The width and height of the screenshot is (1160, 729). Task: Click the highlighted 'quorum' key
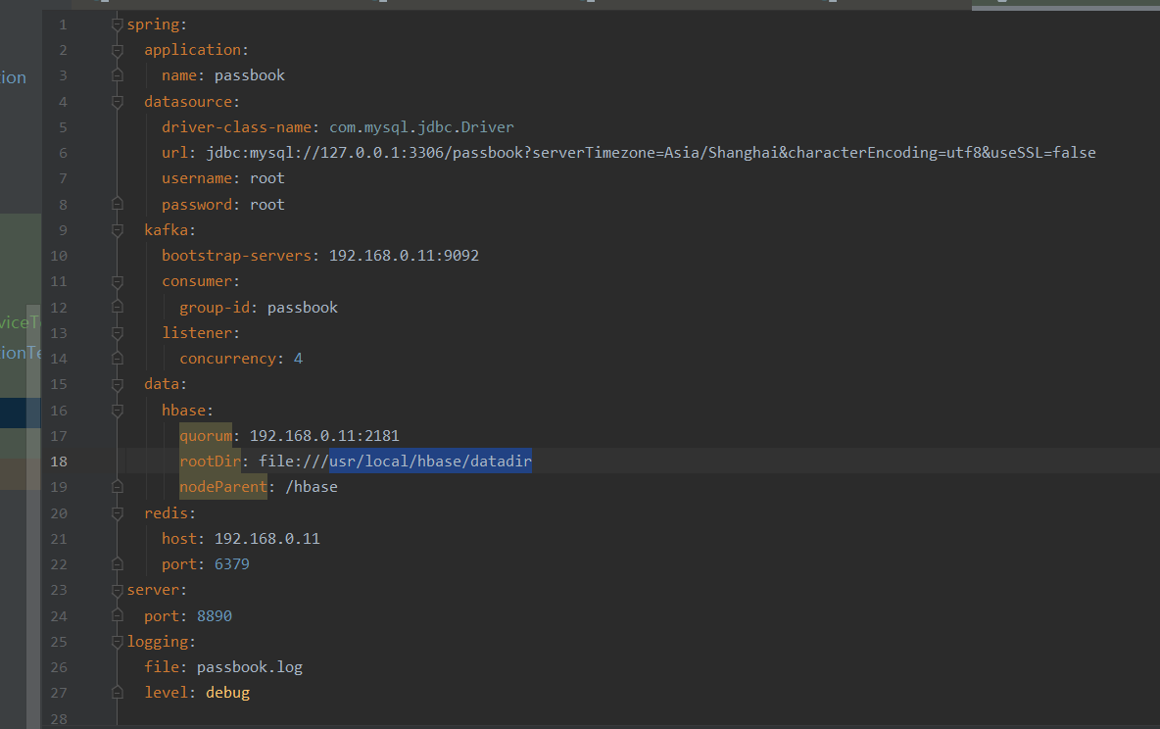point(206,436)
